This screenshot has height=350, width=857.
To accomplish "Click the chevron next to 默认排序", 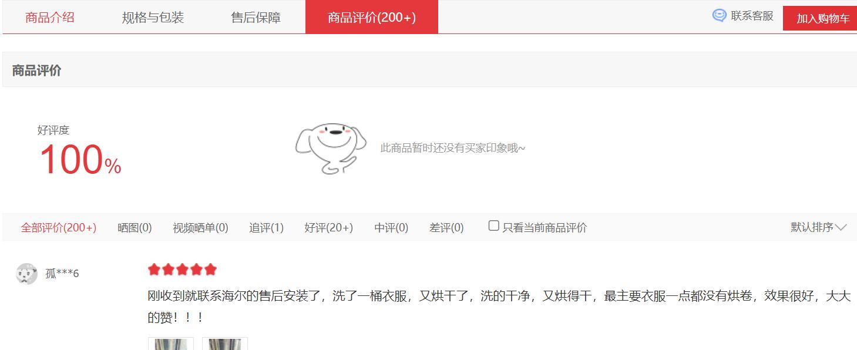I will [x=841, y=228].
